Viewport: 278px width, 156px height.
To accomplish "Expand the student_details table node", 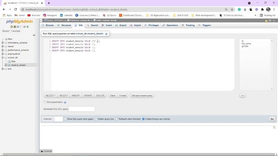I will [6, 65].
